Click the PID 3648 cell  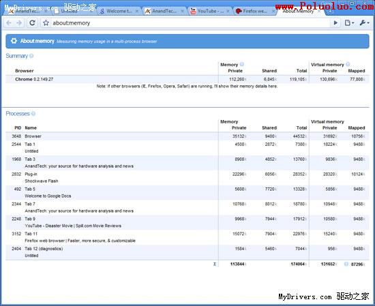tap(16, 136)
